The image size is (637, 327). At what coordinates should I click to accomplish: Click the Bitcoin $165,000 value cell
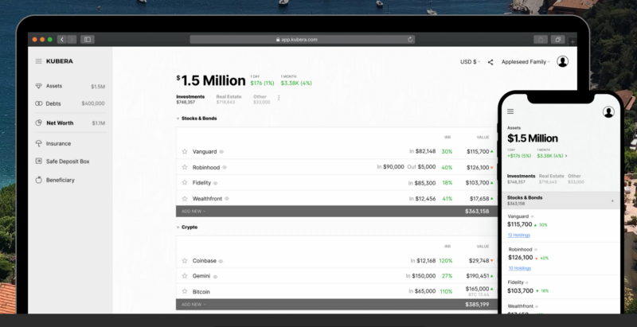[477, 289]
